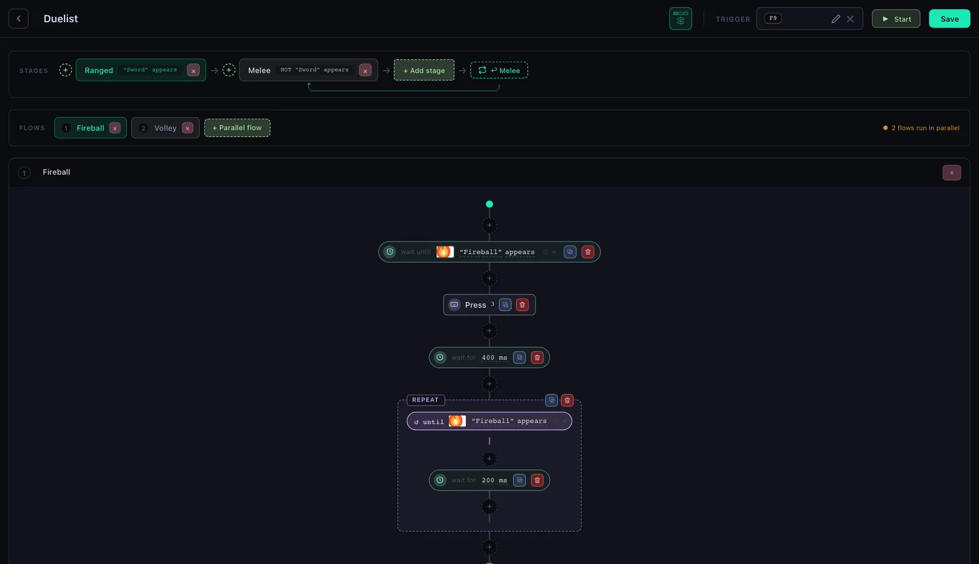
Task: Edit the Press key value 3
Action: click(x=493, y=304)
